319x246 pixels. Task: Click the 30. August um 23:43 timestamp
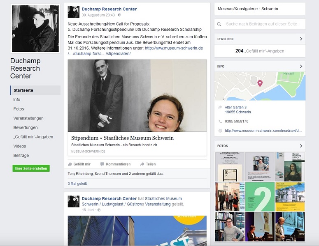[98, 15]
